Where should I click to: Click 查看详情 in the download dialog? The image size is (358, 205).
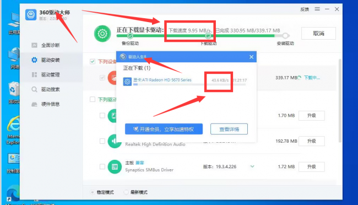coord(229,129)
